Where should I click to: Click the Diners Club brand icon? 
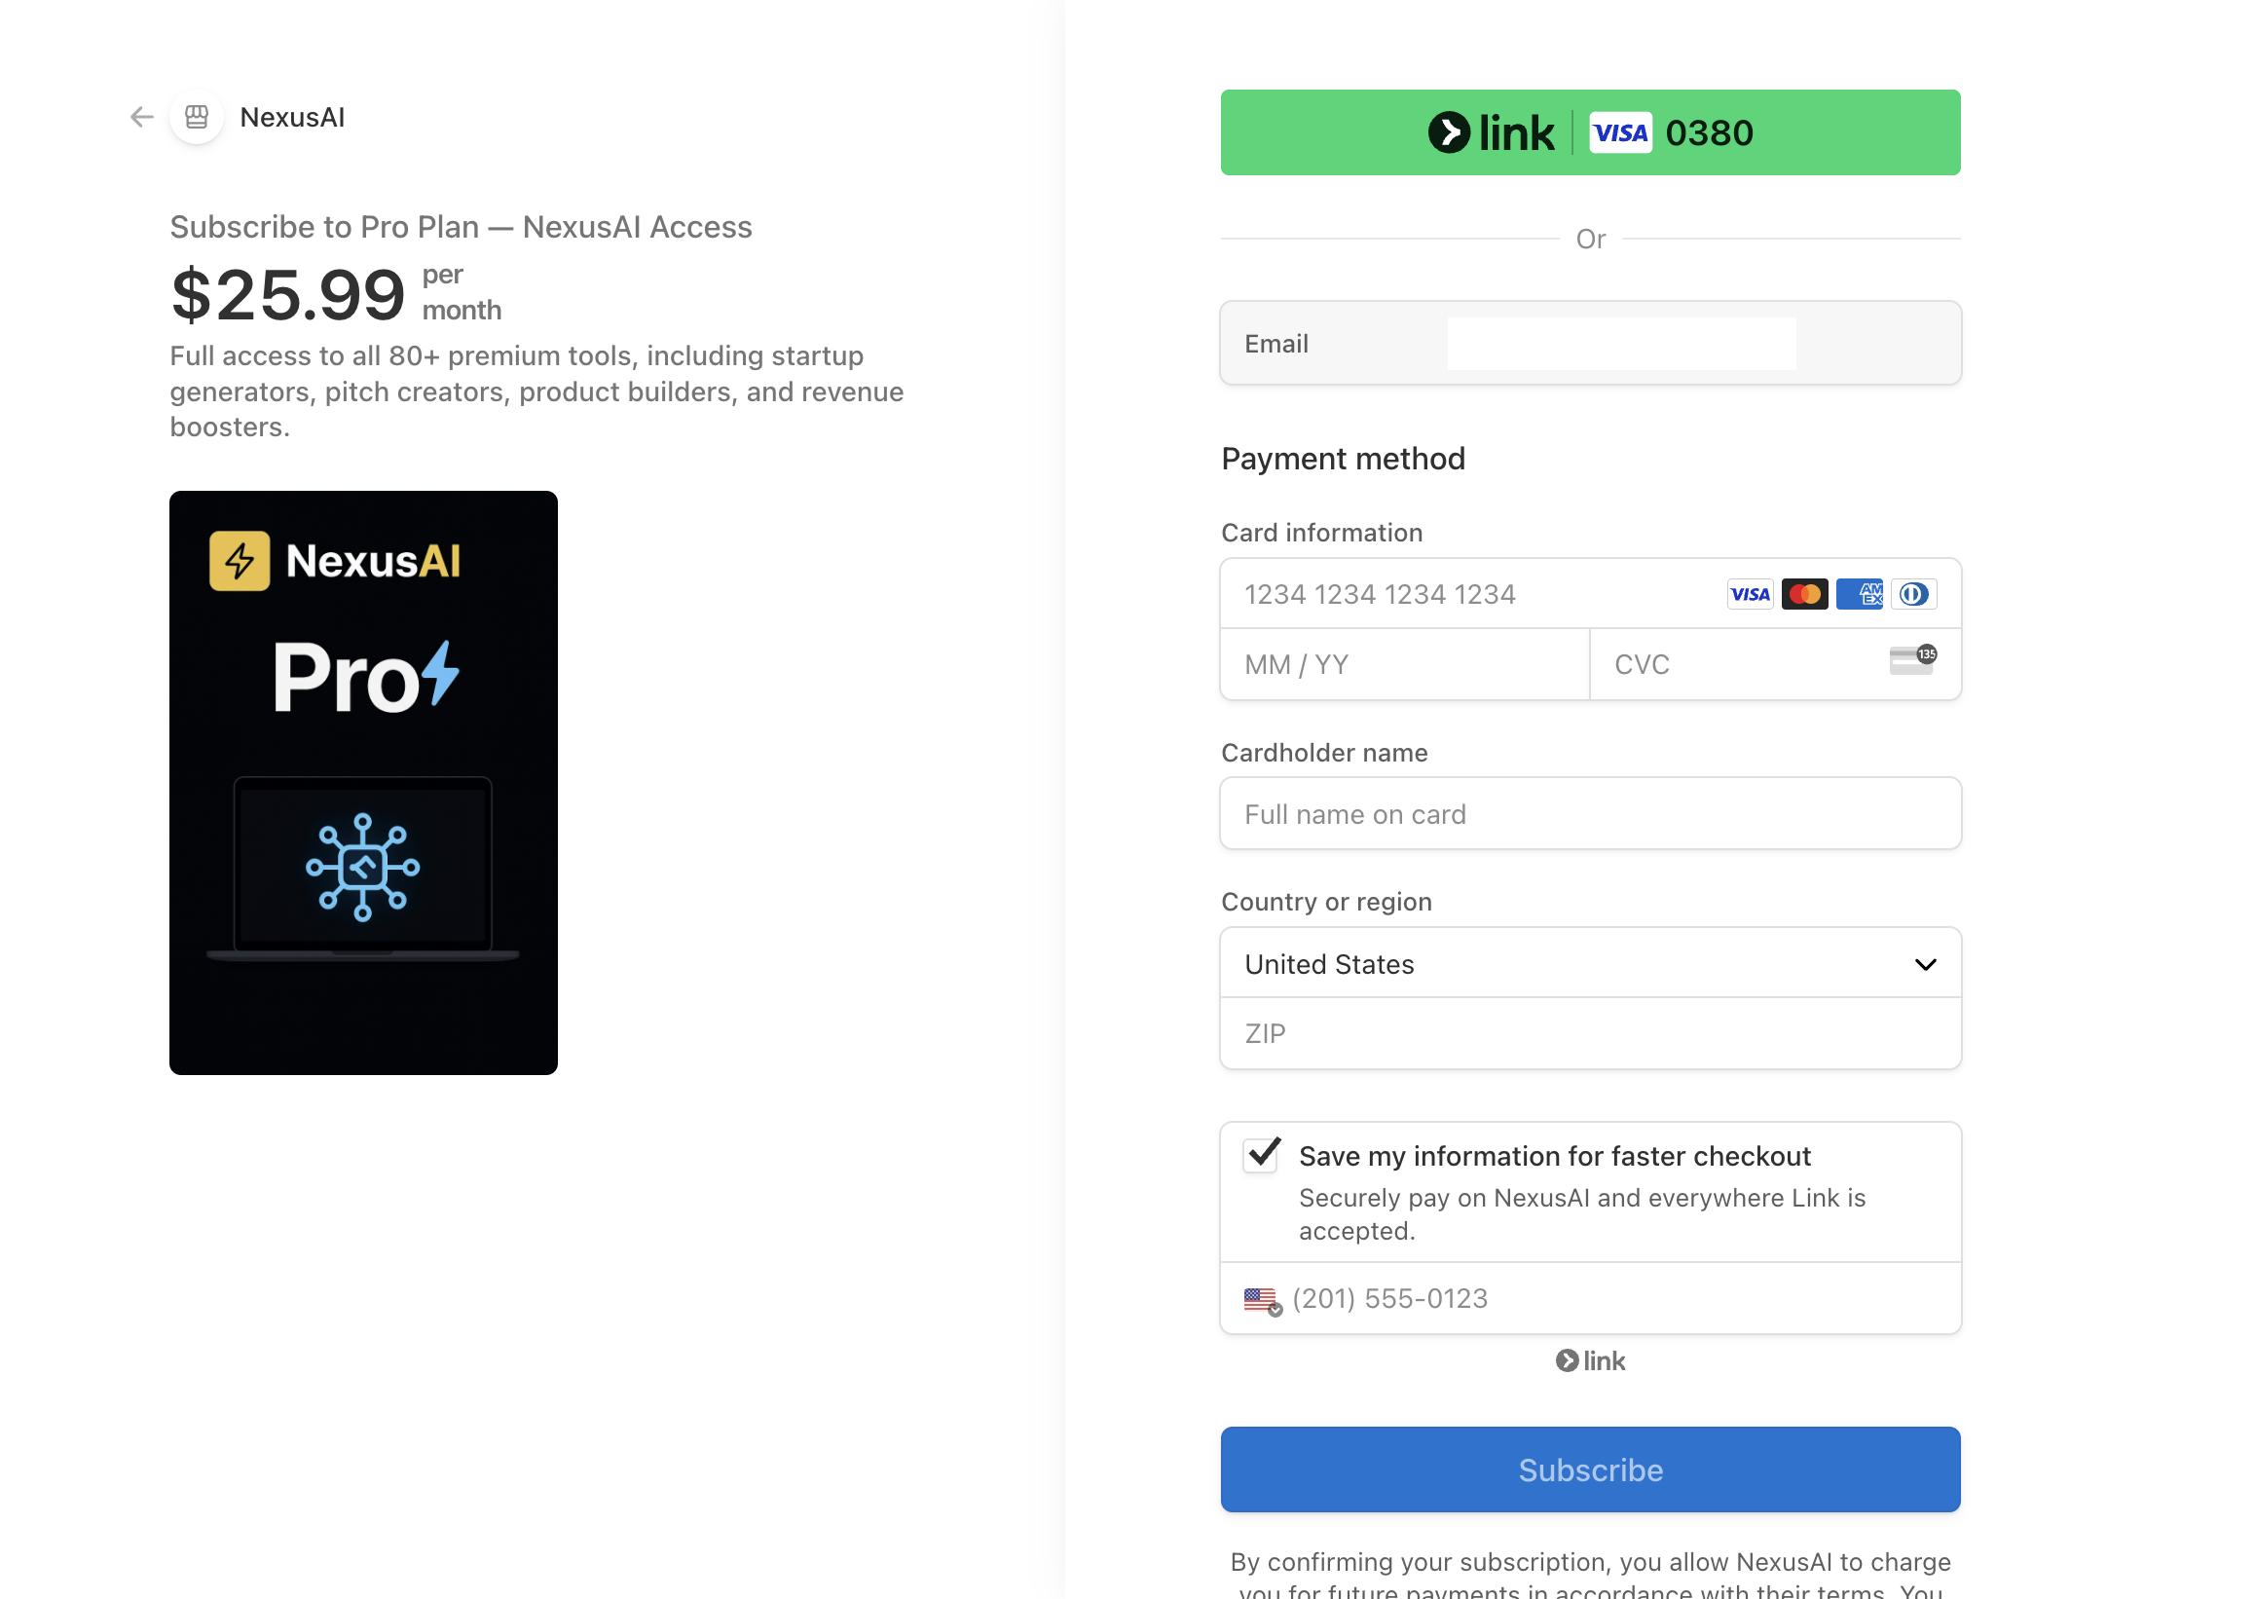tap(1912, 594)
